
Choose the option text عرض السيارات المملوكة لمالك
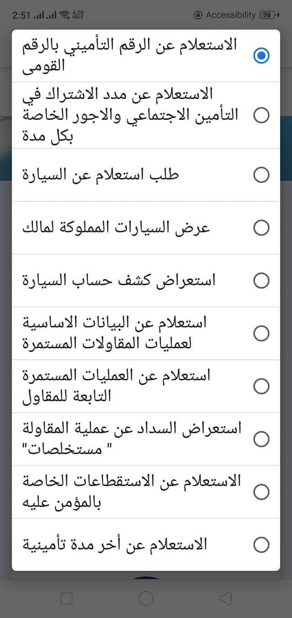116,227
